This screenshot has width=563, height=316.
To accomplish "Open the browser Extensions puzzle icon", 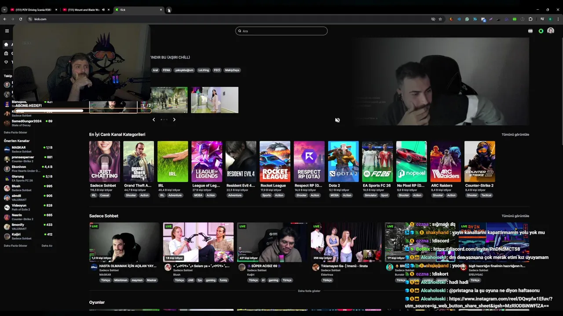I will [530, 19].
